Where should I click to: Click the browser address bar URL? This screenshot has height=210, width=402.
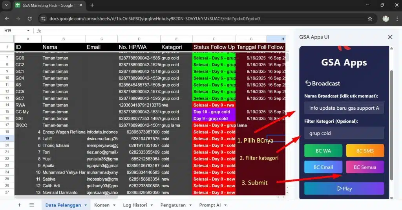coord(155,19)
